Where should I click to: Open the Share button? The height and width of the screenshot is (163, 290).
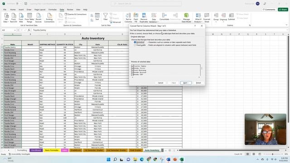(283, 10)
